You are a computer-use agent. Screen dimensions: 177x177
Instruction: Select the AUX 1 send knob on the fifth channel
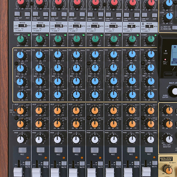[x=95, y=111]
